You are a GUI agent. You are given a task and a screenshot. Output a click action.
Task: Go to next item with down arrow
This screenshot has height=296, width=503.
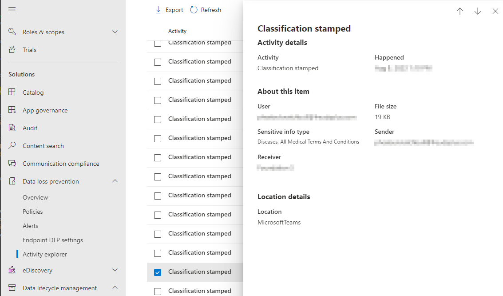coord(478,12)
